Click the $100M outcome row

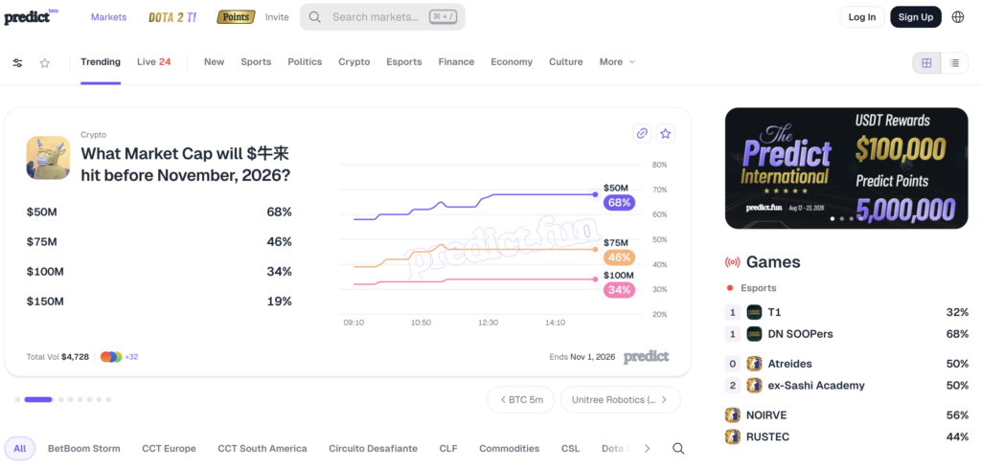[x=159, y=271]
